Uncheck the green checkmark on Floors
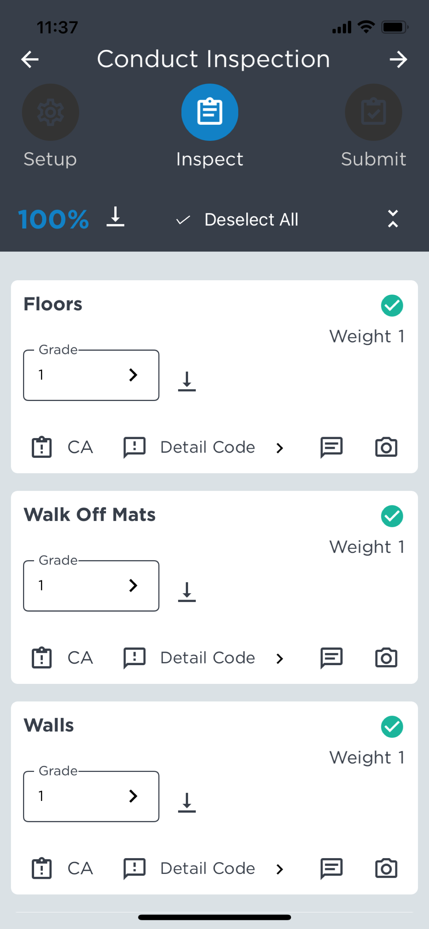The height and width of the screenshot is (929, 429). pyautogui.click(x=392, y=306)
